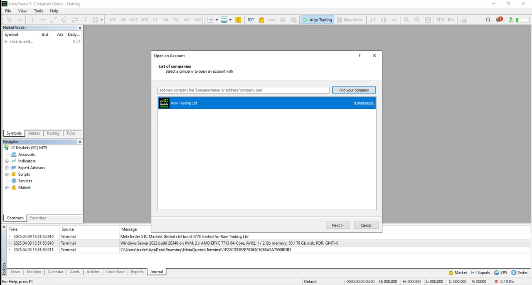Toggle the Algo Trading button
The image size is (532, 285).
click(x=317, y=20)
